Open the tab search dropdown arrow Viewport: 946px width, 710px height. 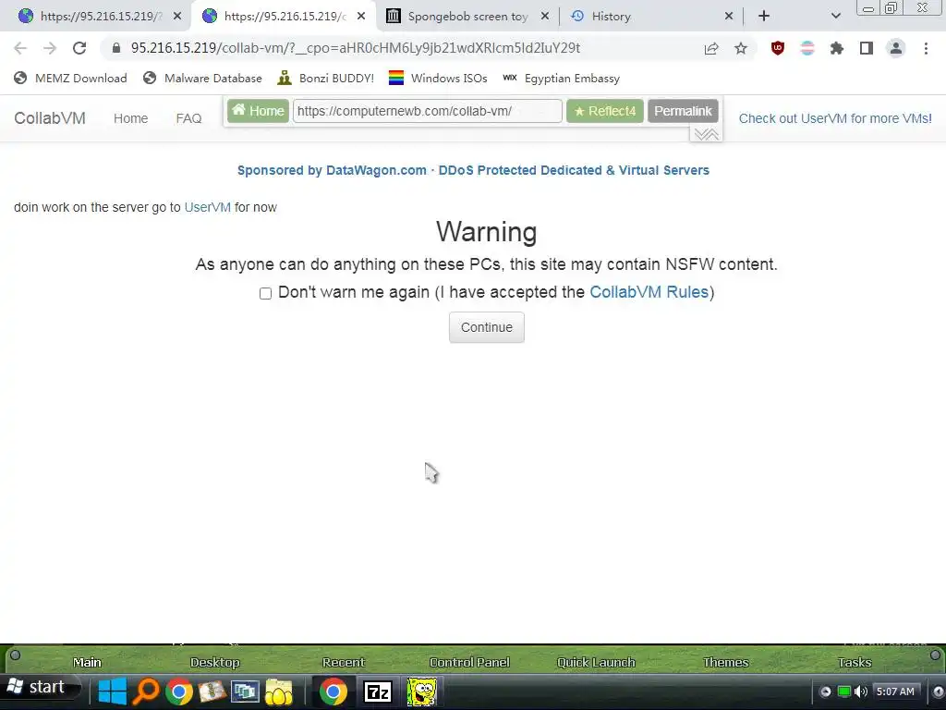coord(835,17)
